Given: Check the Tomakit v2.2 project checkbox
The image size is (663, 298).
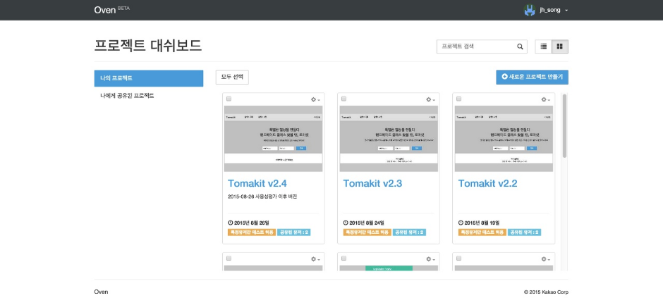Looking at the screenshot, I should [459, 99].
